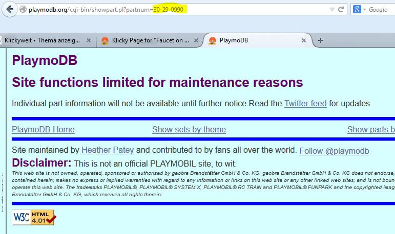Click the Heather Patey link

click(108, 150)
